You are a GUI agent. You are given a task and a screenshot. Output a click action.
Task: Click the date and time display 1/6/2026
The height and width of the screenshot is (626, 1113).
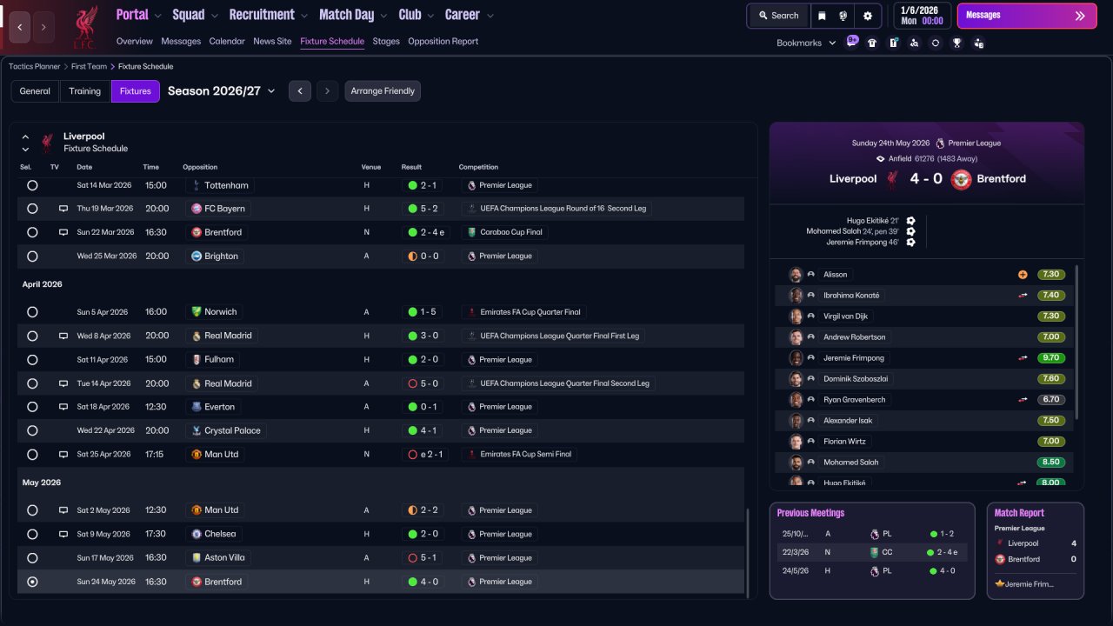click(x=923, y=16)
